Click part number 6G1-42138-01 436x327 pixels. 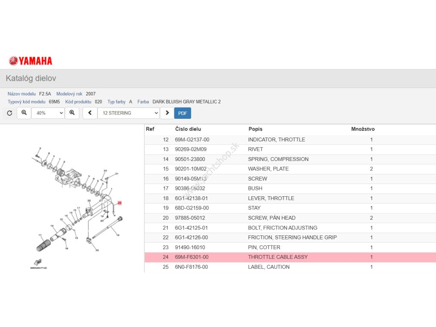(x=191, y=198)
